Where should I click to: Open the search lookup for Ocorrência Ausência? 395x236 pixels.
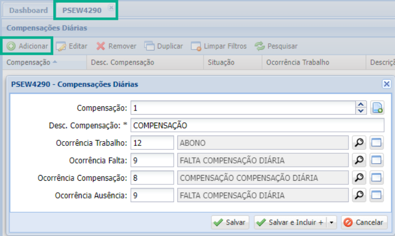(359, 195)
